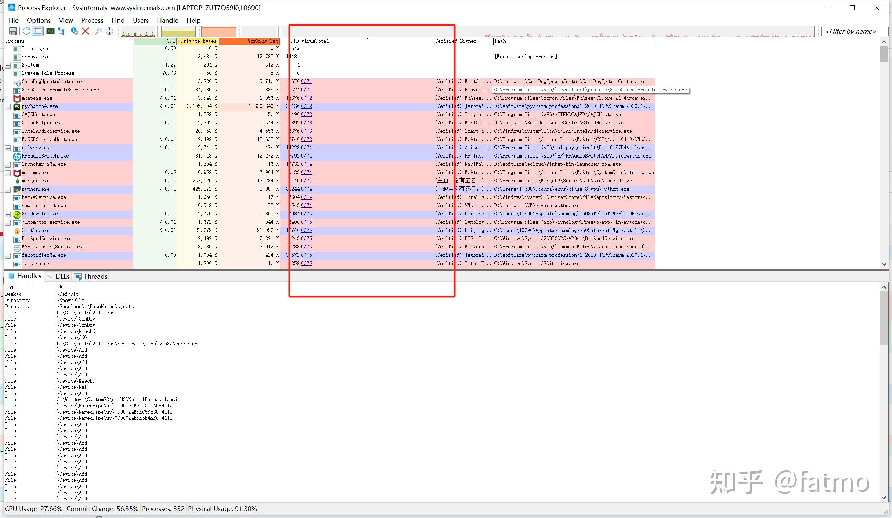Open process Properties gear icon
Screen dimensions: 892x518
tap(74, 31)
